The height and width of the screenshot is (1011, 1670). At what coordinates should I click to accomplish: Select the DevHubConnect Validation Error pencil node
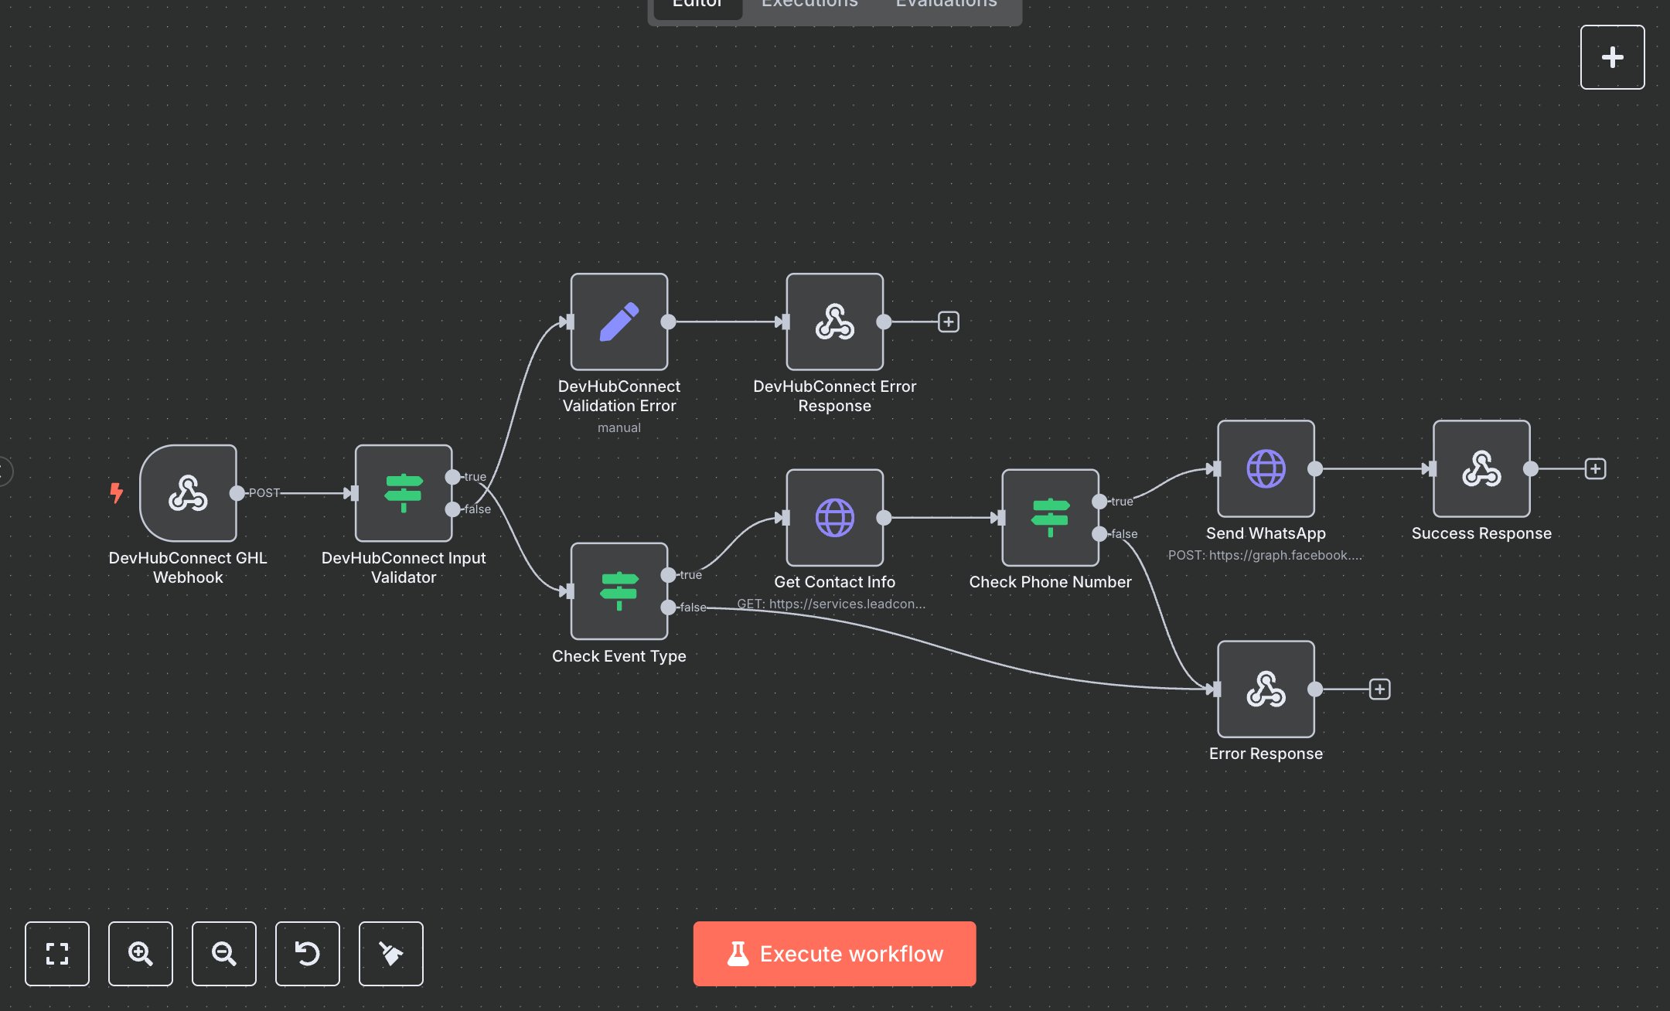(619, 322)
